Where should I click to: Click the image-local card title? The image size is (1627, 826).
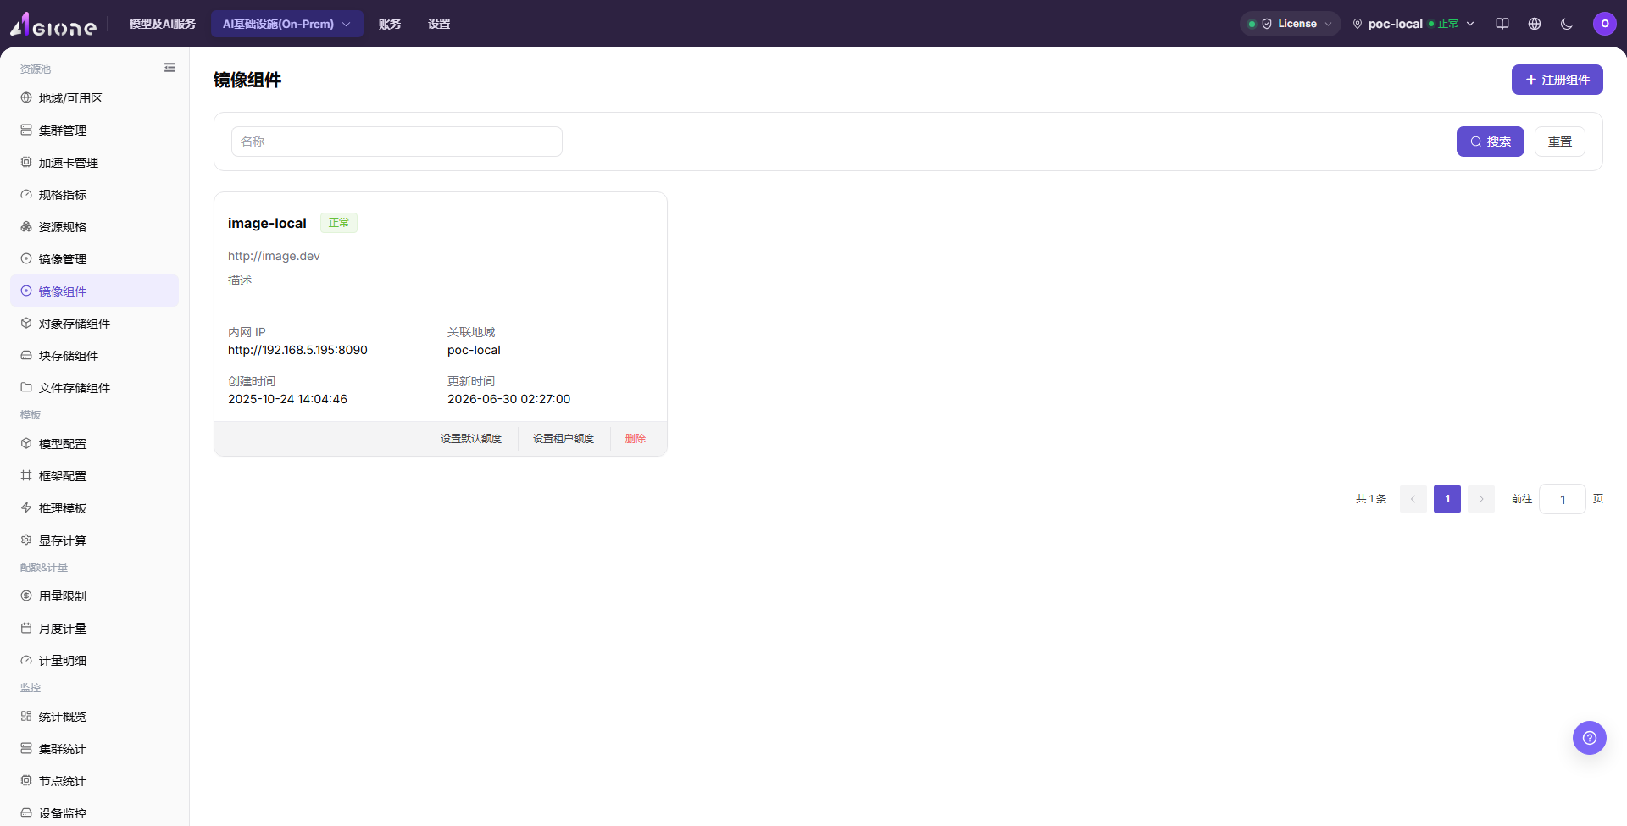click(x=267, y=223)
